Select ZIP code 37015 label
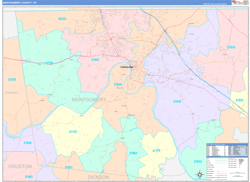The width and height of the screenshot is (250, 182). pos(197,161)
